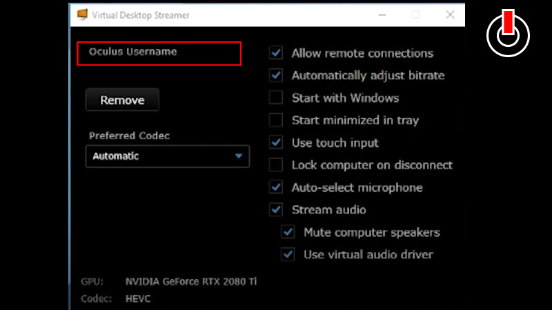Click the NVIDIA GeForce RTX 2080 Ti text
Screen dimensions: 552x310
(x=191, y=282)
